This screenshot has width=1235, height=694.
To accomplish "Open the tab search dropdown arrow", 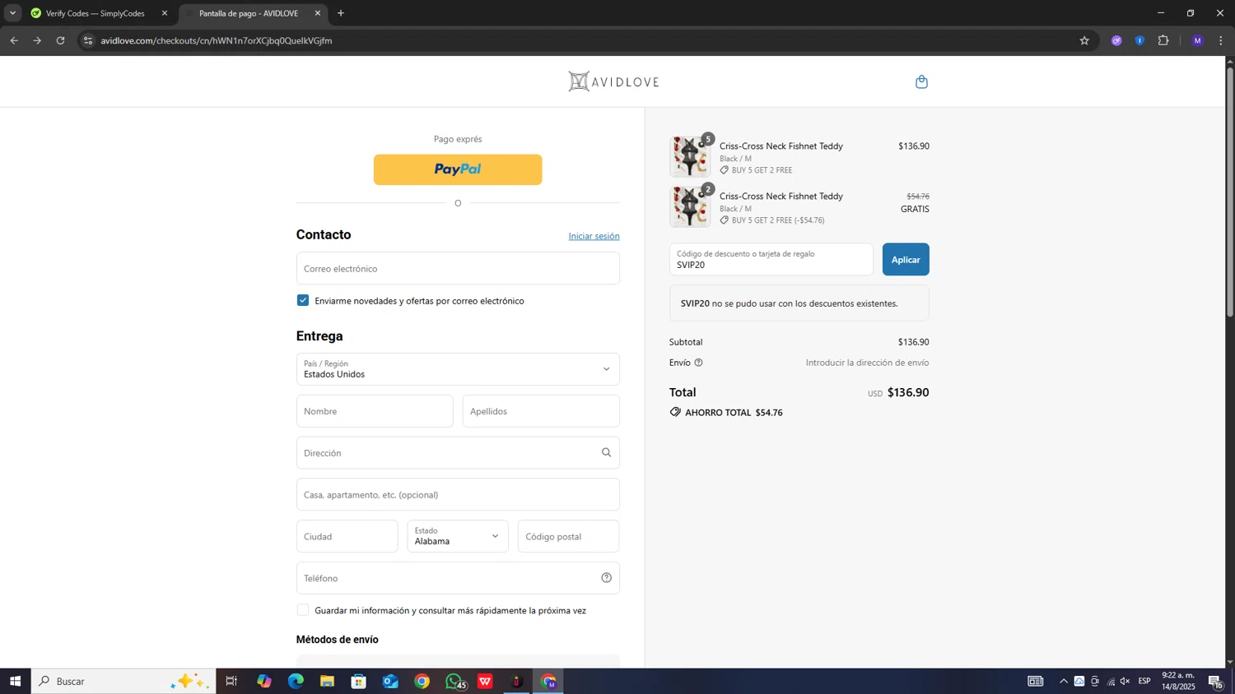I will pyautogui.click(x=12, y=13).
